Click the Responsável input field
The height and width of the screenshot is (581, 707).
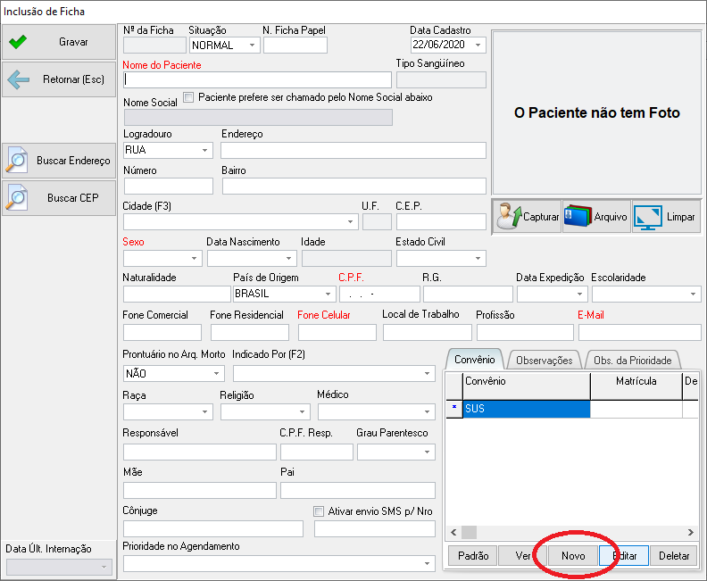coord(200,452)
